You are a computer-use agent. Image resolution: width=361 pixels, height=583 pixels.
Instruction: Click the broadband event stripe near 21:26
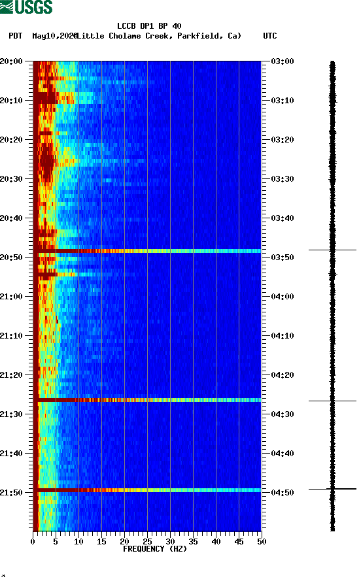147,400
